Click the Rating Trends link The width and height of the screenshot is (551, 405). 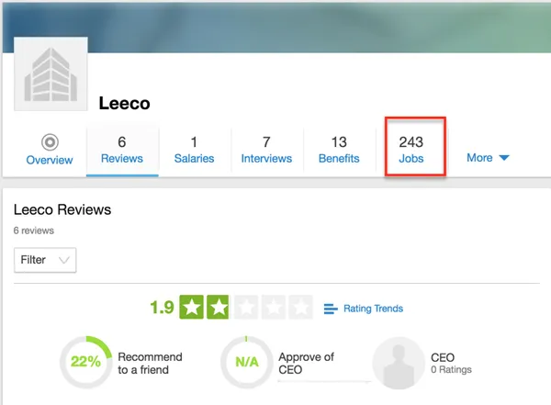(x=373, y=309)
